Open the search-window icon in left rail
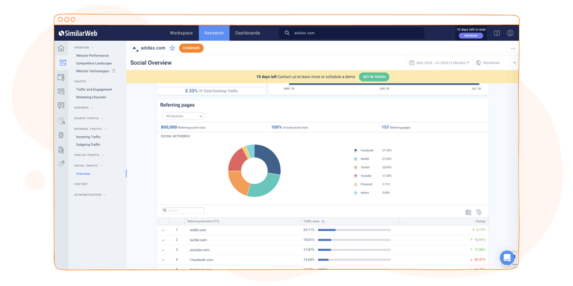Image resolution: width=573 pixels, height=286 pixels. [61, 91]
